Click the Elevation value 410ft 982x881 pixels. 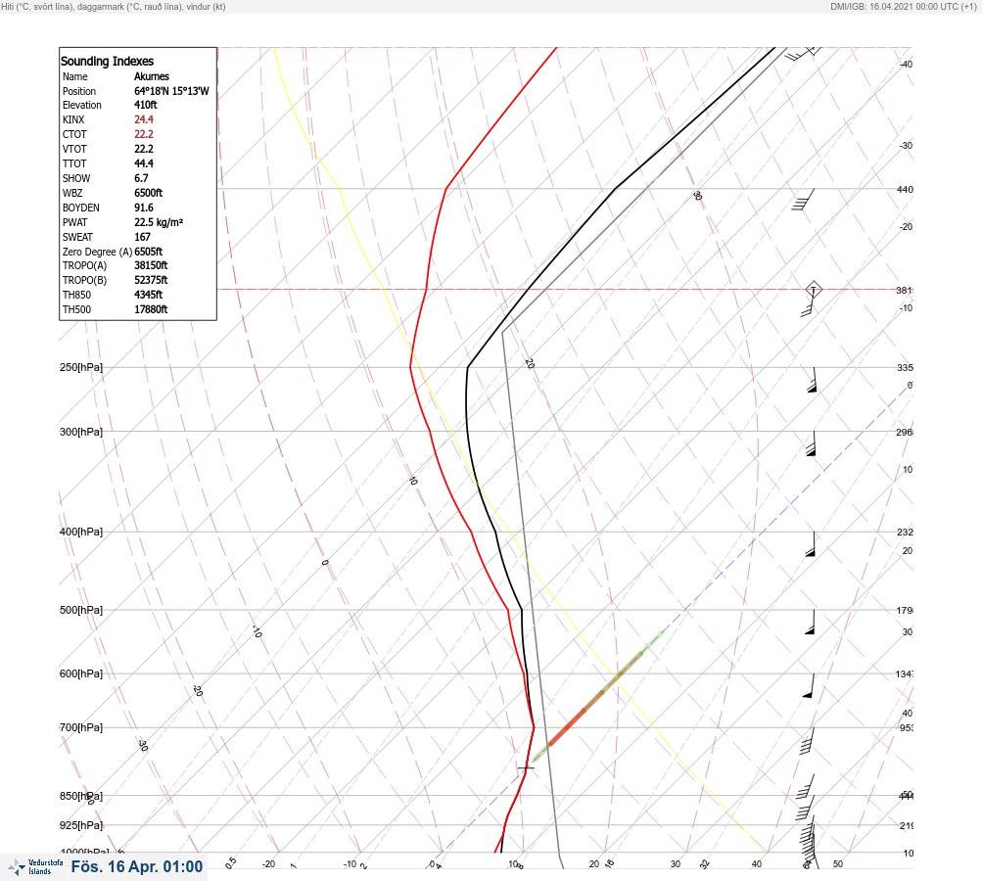pos(145,105)
